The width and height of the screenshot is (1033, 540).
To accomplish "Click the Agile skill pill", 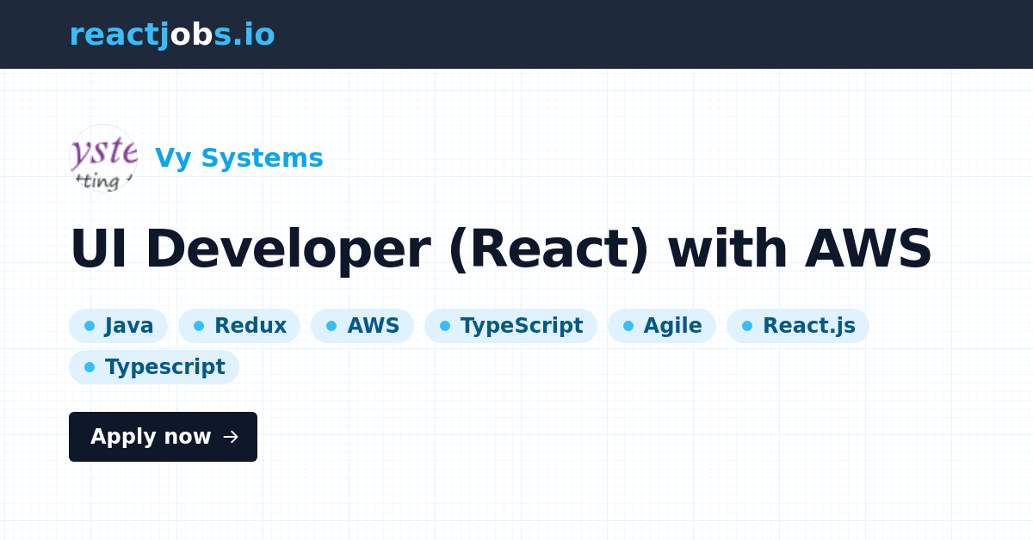I will [662, 325].
